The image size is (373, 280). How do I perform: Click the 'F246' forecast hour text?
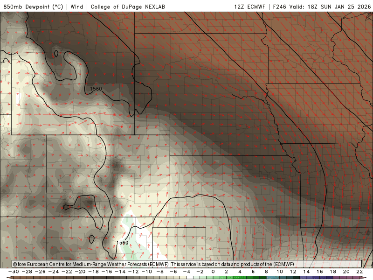(279, 7)
